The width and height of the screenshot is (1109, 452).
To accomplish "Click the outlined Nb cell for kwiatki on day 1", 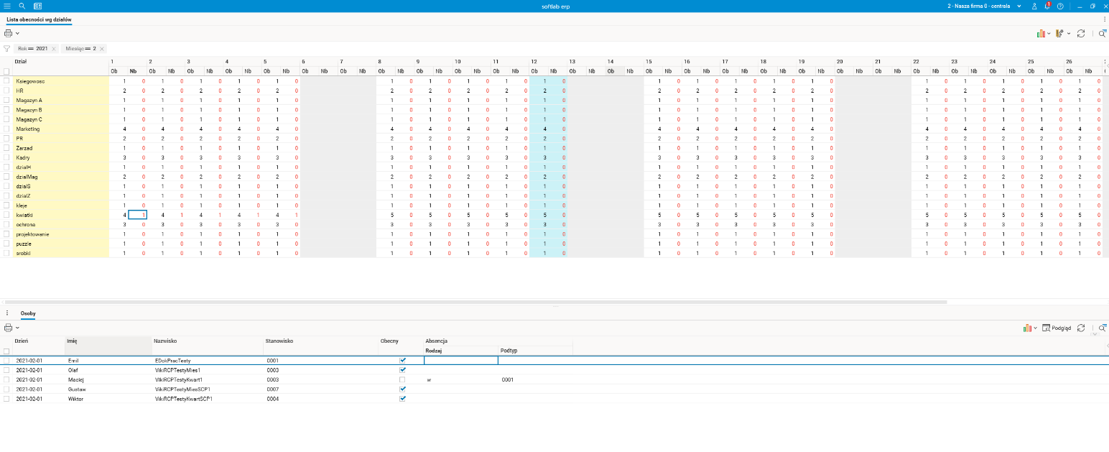I will pos(137,215).
